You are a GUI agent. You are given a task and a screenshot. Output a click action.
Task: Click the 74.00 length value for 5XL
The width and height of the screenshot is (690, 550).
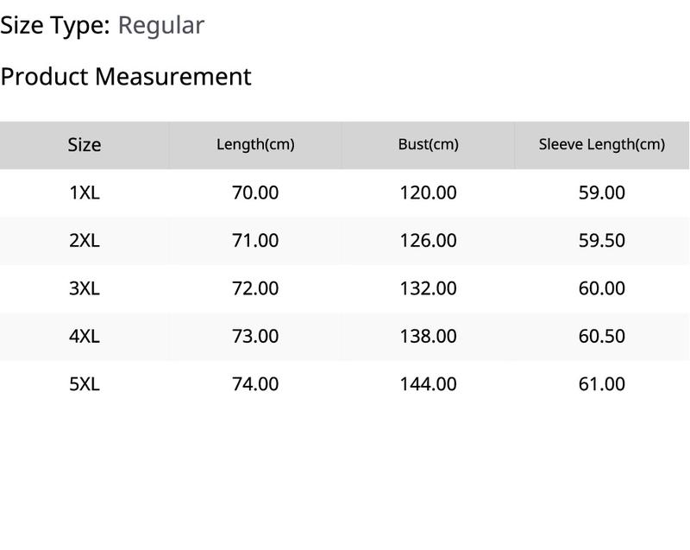point(255,384)
